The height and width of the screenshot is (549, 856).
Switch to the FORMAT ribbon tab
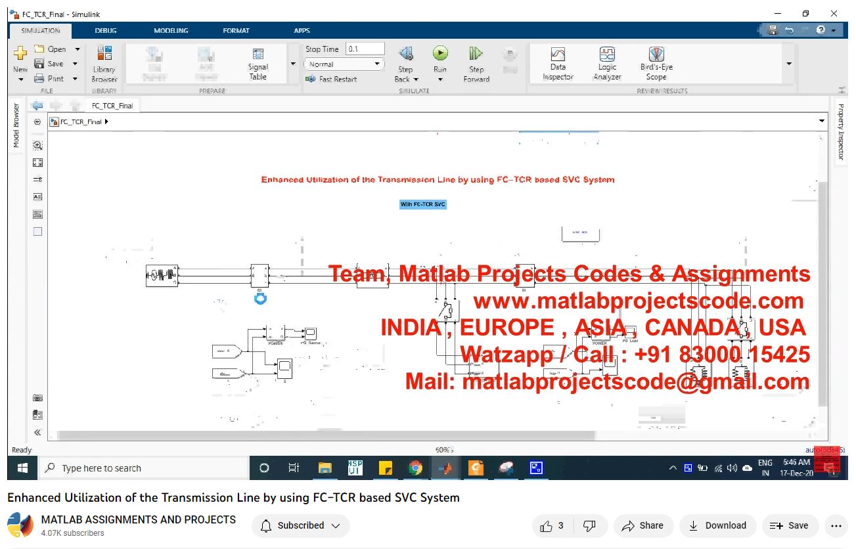click(x=237, y=30)
